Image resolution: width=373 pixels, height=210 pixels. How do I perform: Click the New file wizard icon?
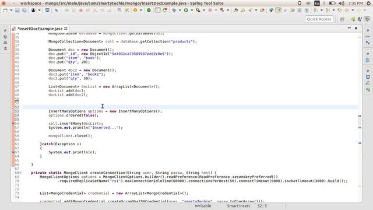coord(5,10)
